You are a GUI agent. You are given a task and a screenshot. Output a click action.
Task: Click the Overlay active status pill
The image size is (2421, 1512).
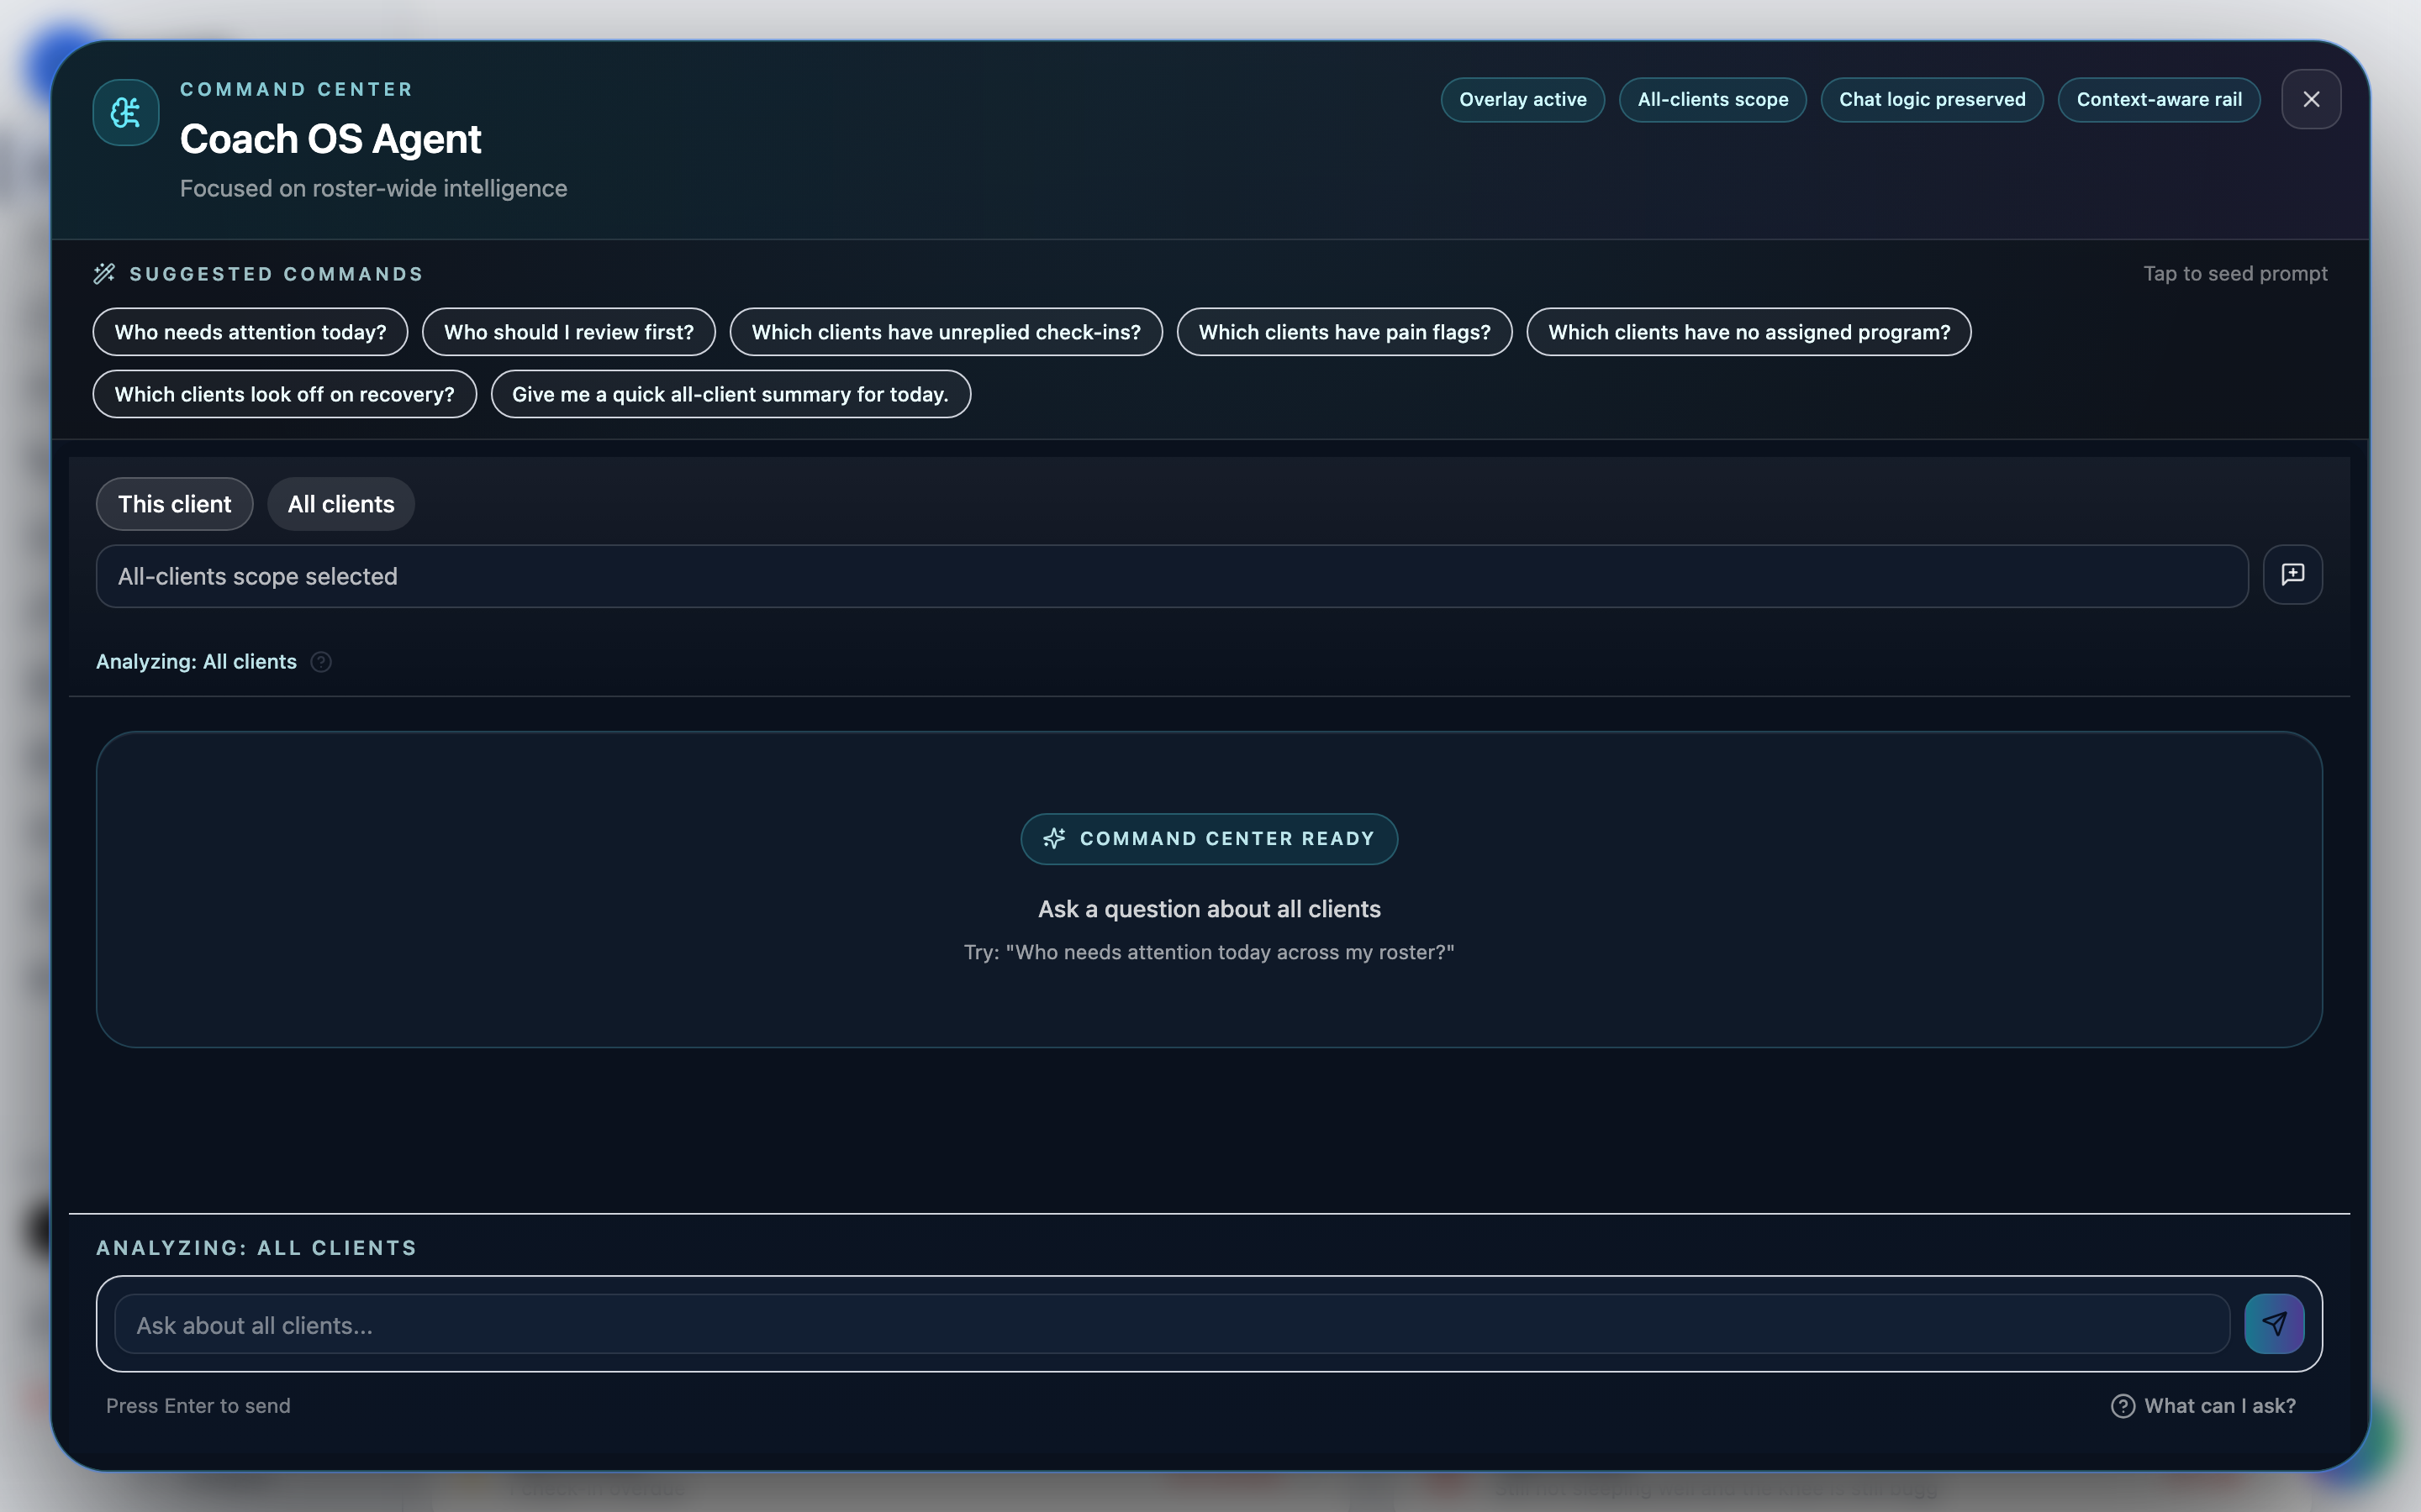1522,99
